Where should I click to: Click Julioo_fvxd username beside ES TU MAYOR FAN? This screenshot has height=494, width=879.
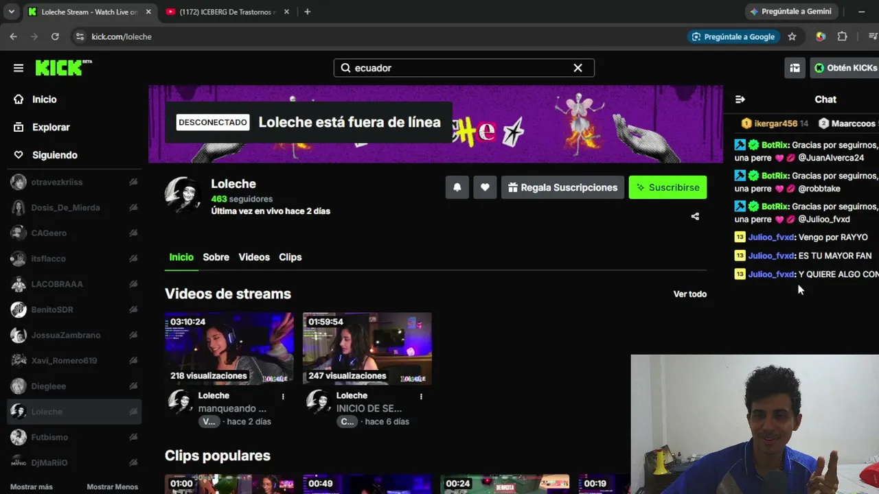pyautogui.click(x=771, y=256)
